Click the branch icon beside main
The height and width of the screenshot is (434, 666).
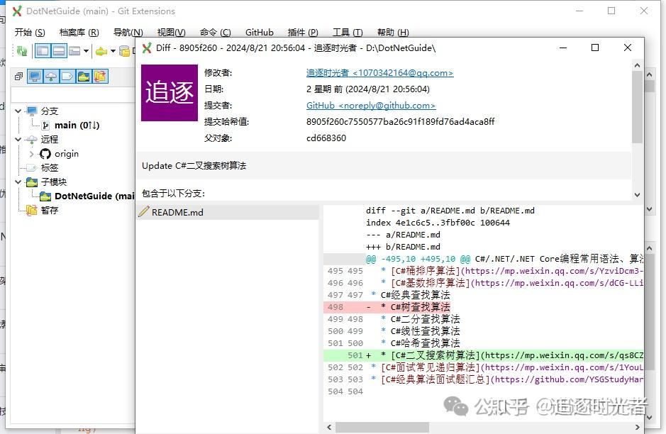point(45,126)
